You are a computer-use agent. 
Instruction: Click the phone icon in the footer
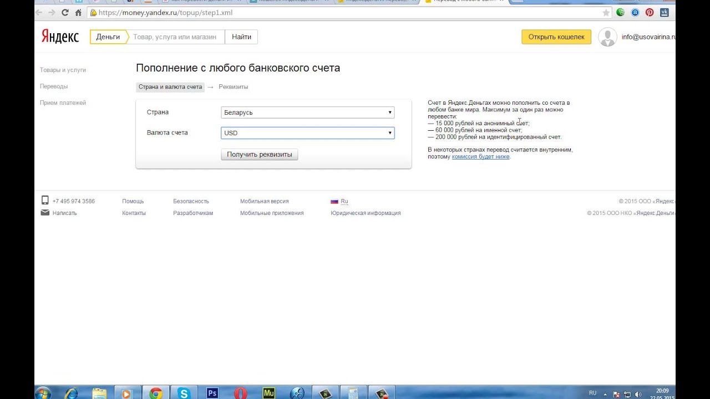(x=45, y=201)
